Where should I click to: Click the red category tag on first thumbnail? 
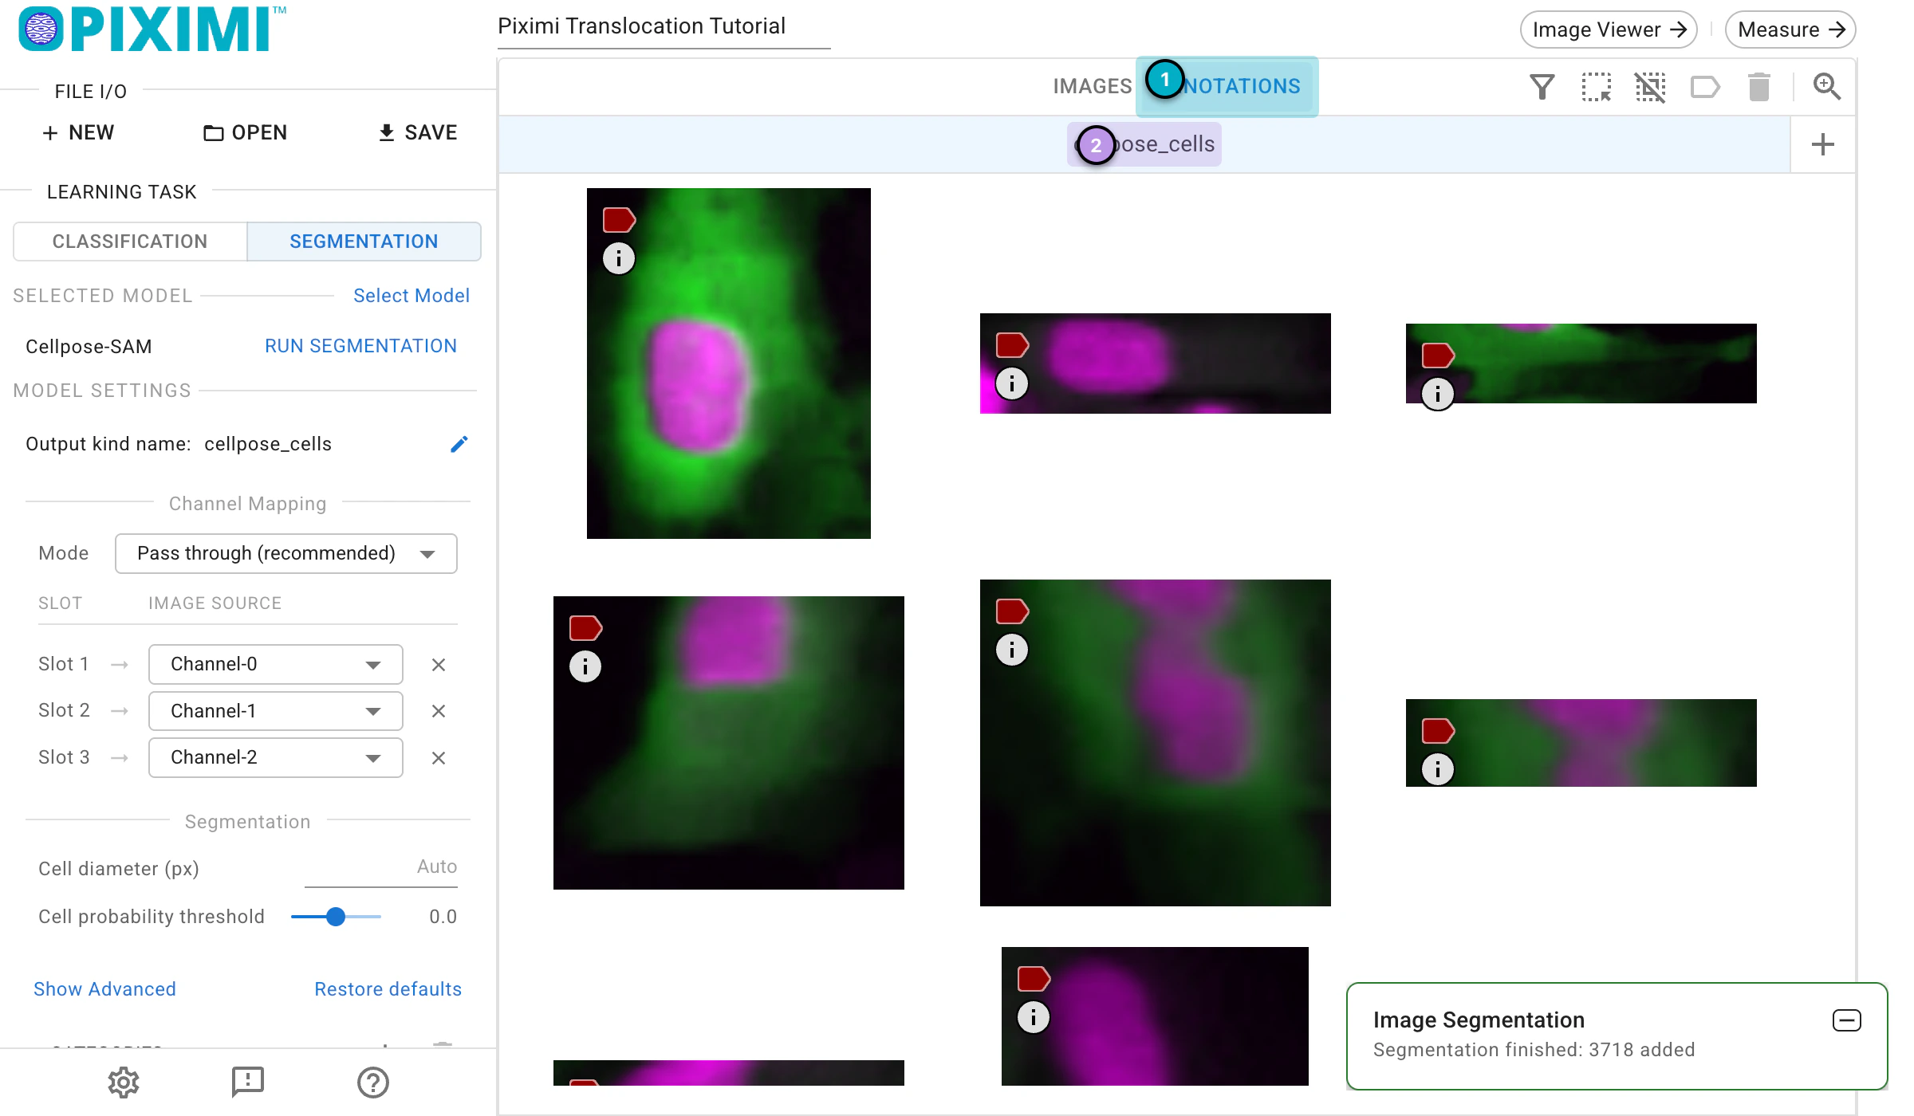click(618, 219)
